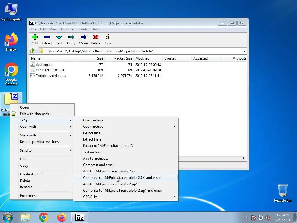Choose Rename in the context menu
The height and width of the screenshot is (223, 297).
tap(42, 187)
